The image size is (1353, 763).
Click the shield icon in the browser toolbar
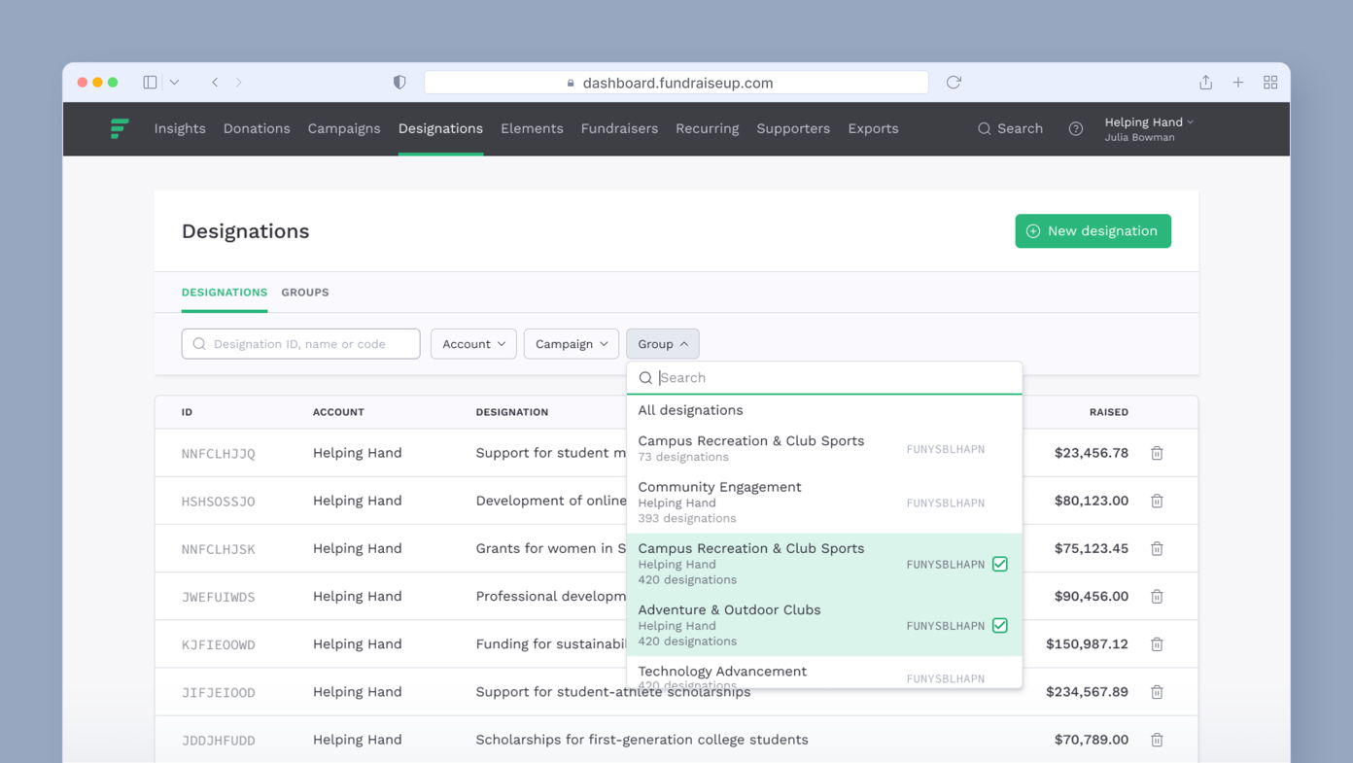[x=399, y=82]
